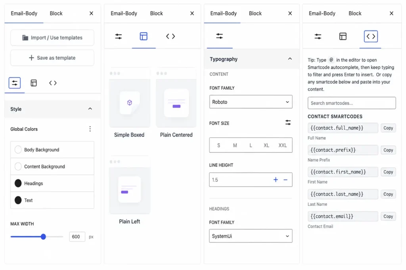406x270 pixels.
Task: Open the smartcode brackets tab in the first panel
Action: point(53,83)
